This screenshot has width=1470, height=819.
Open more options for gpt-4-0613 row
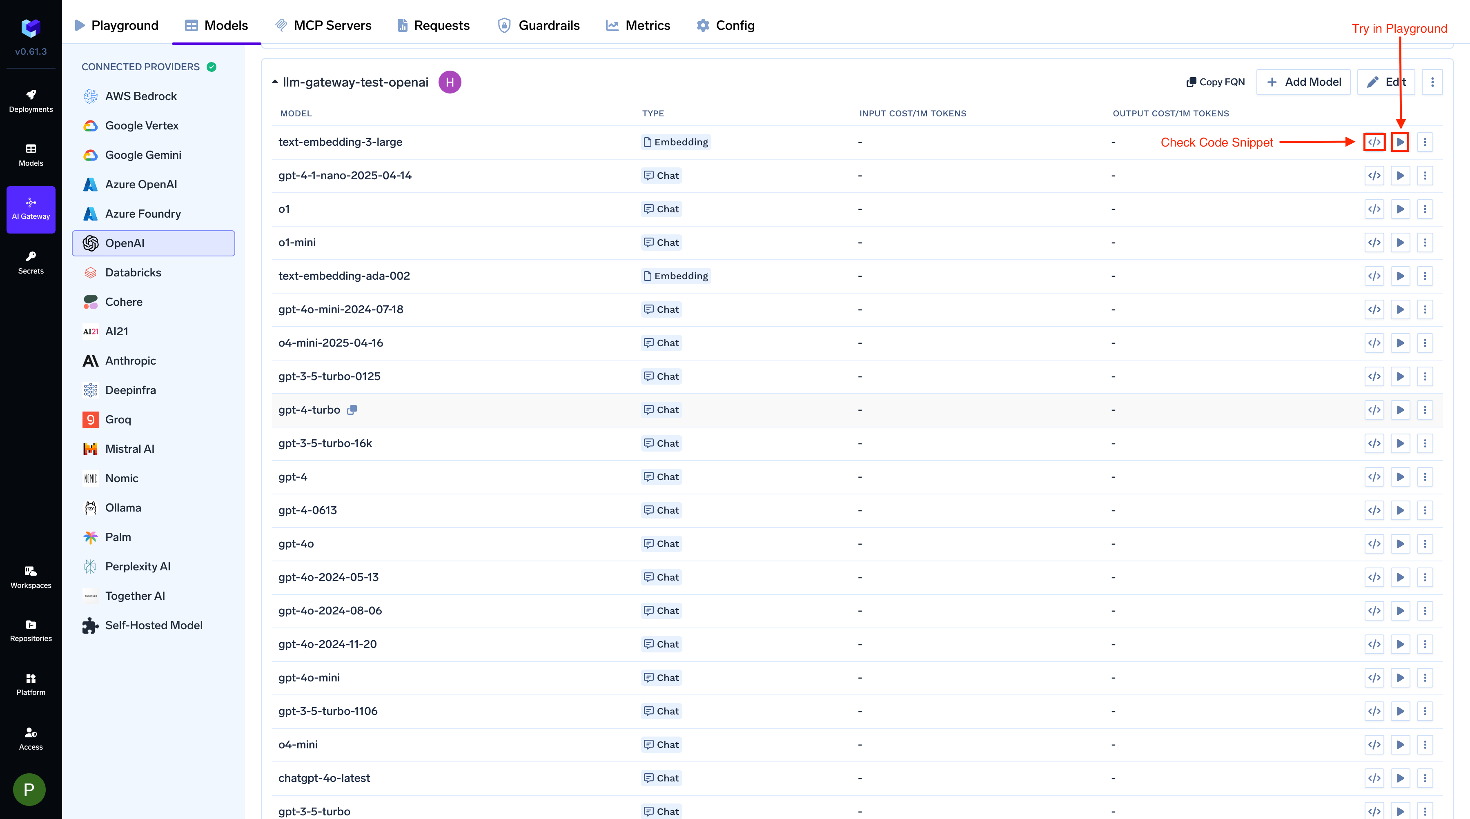(x=1425, y=510)
